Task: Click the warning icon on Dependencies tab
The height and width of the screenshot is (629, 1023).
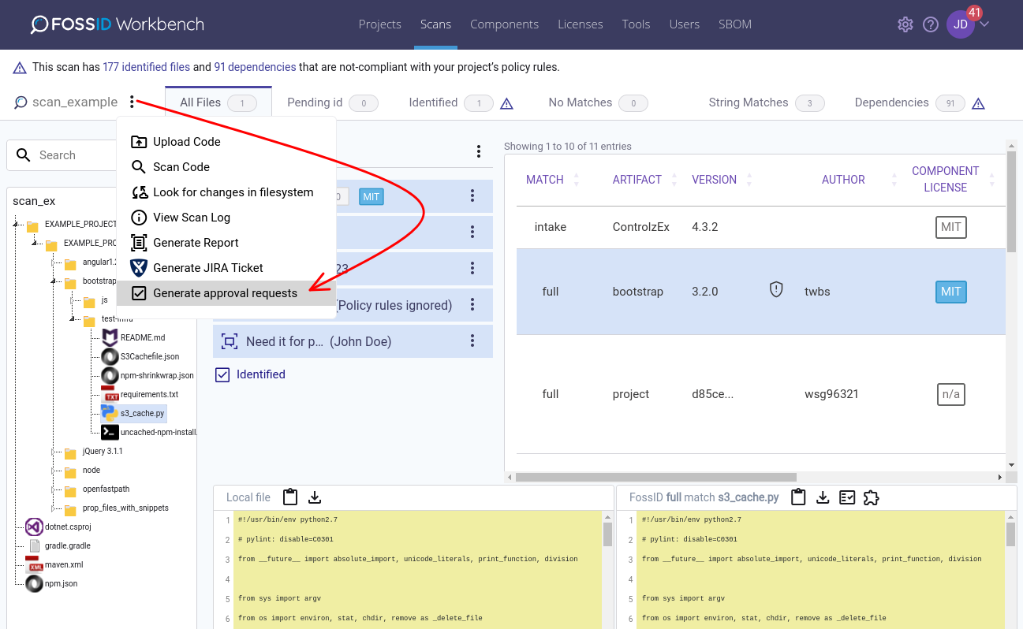Action: tap(978, 103)
